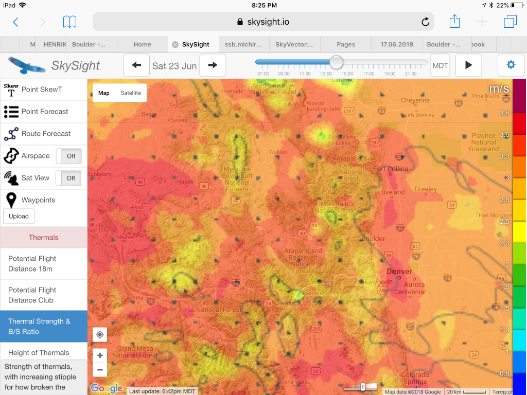Switch to the 17.06.2018 tab
Viewport: 527px width, 395px height.
397,44
